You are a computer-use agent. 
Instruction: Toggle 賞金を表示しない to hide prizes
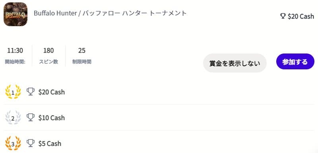(235, 63)
